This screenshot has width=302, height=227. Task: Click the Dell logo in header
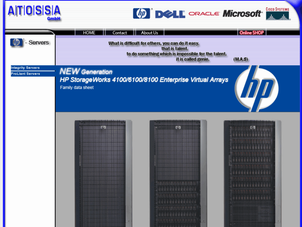(170, 14)
